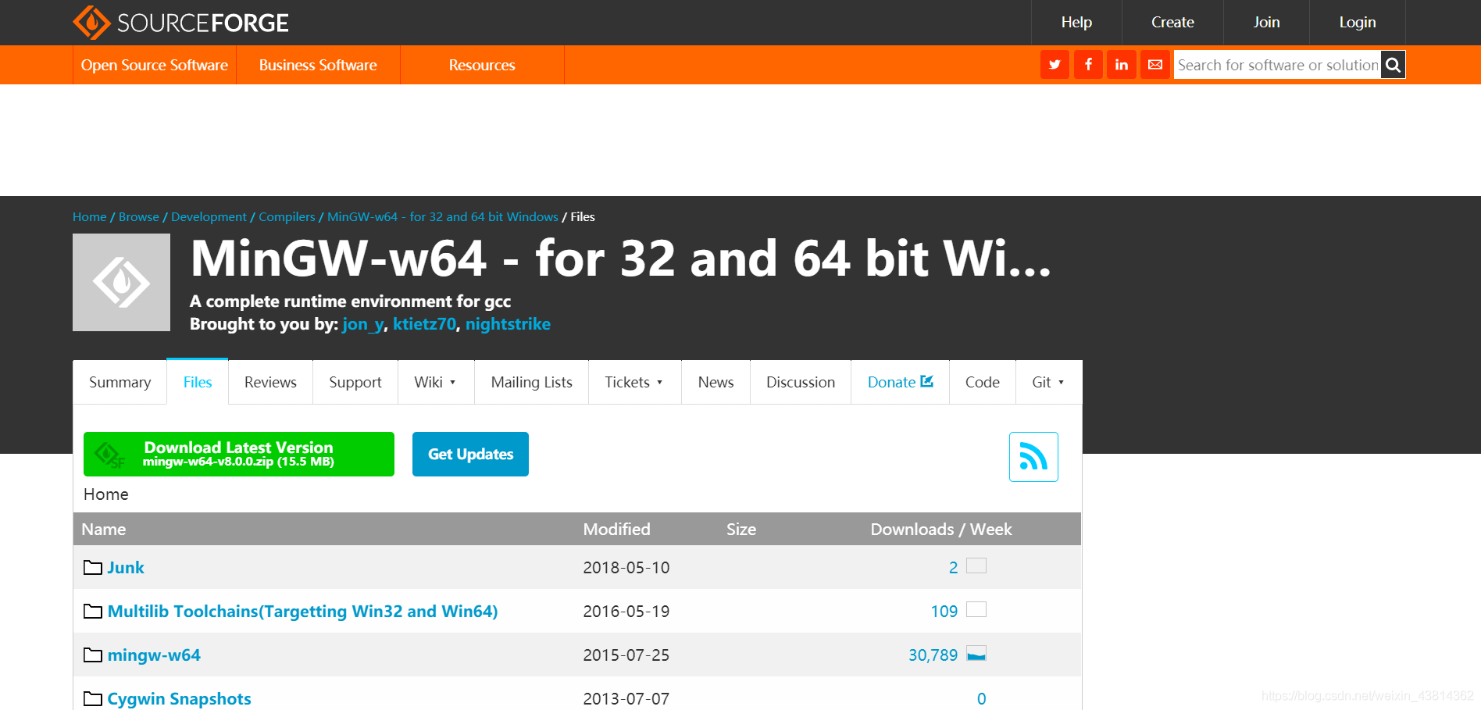Click the SourceForge logo
Viewport: 1481px width, 710px height.
pos(180,23)
